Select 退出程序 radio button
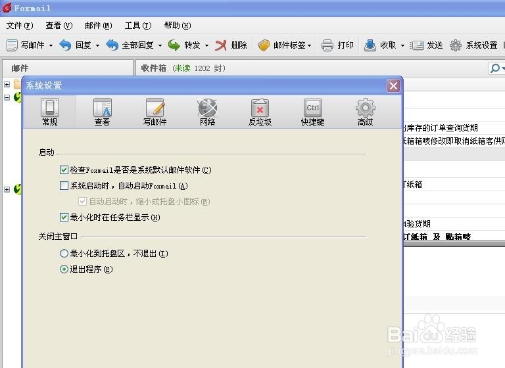The height and width of the screenshot is (368, 505). 64,269
